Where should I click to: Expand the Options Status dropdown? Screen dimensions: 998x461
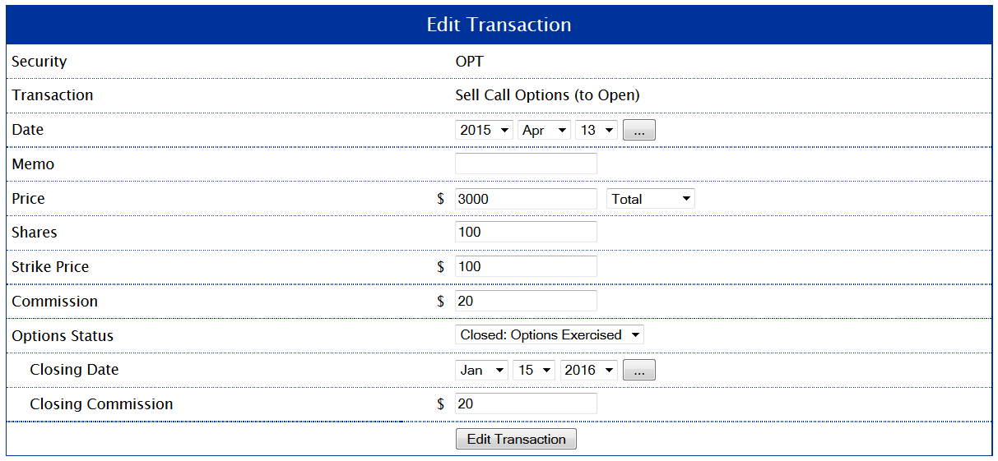point(550,334)
